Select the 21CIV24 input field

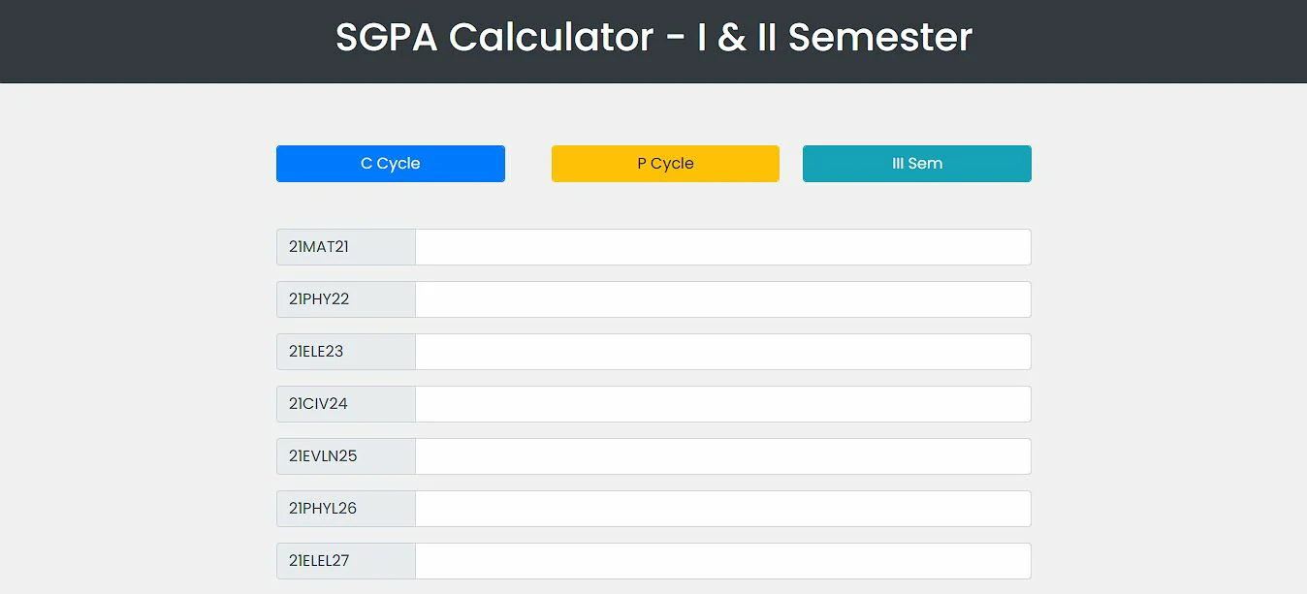coord(722,404)
